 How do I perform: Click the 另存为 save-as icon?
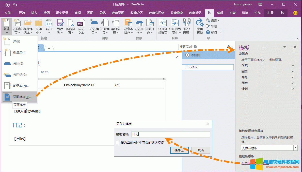tap(60, 23)
